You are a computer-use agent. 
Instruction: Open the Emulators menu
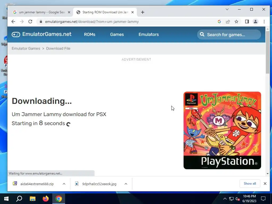point(149,34)
